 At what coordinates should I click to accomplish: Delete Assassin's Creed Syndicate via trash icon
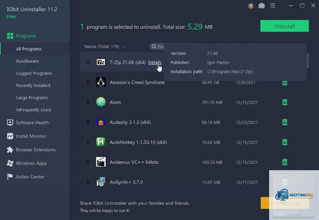285,83
